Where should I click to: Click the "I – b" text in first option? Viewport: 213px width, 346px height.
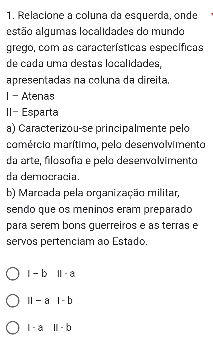pyautogui.click(x=37, y=274)
